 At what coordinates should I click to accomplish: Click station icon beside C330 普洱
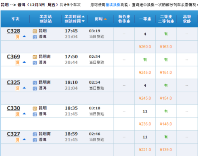point(35,115)
